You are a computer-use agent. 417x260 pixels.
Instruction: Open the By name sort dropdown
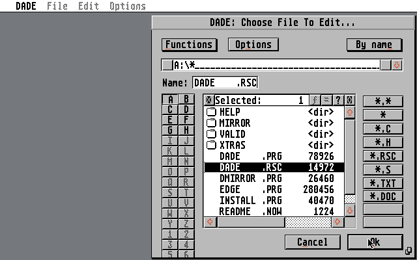(x=374, y=45)
